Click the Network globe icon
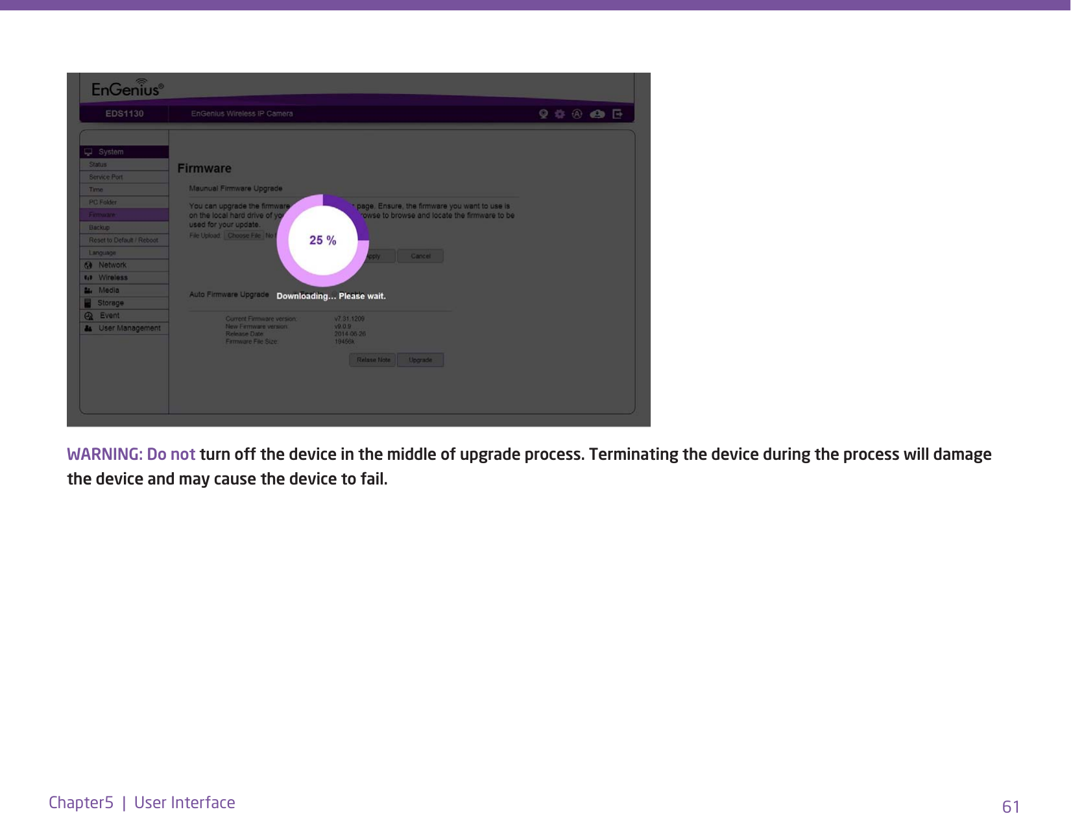Screen dimensions: 1071x827 tap(88, 265)
